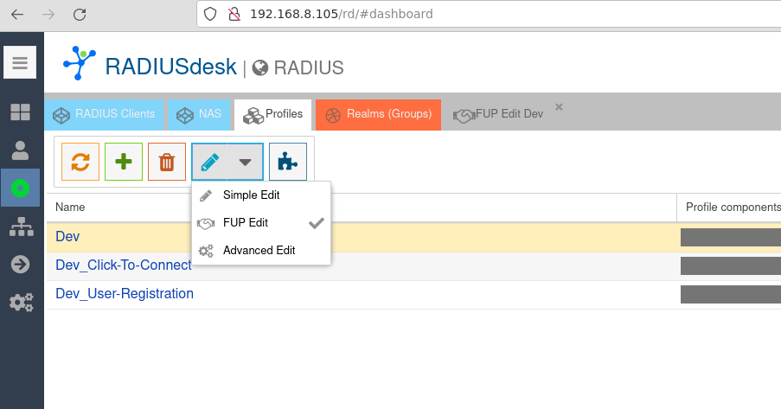Choose Simple Edit from the menu
This screenshot has height=409, width=781.
click(x=251, y=195)
